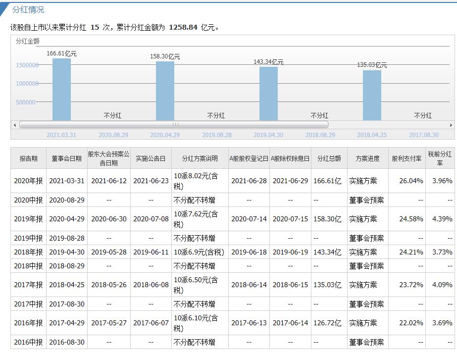Click the 不分红 label under 2019.08.28

[x=217, y=115]
